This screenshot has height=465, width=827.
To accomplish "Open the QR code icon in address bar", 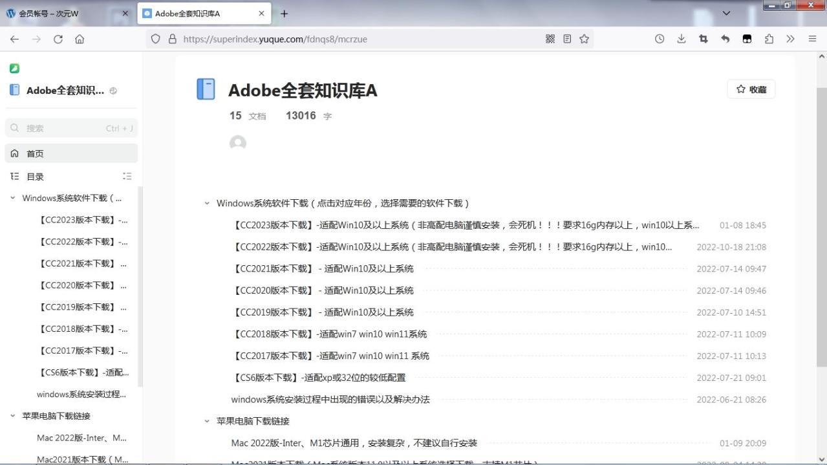I will pos(550,39).
